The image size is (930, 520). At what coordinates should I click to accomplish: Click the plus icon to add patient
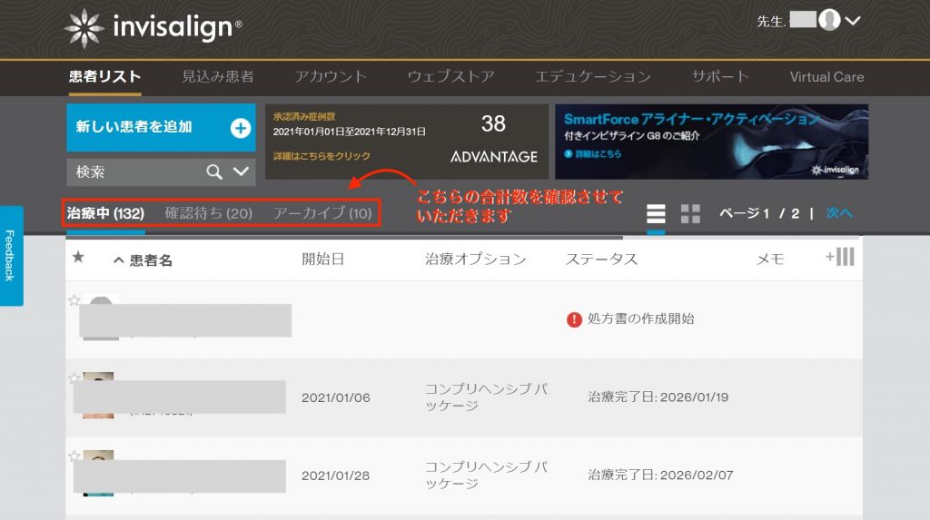[x=240, y=128]
